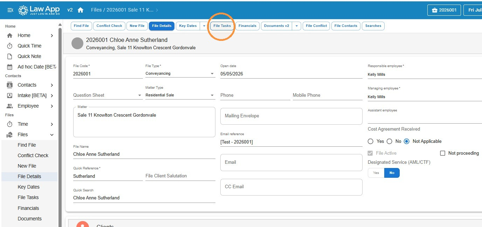Open Quick Note in the sidebar
Screen dimensions: 482x227
[29, 56]
